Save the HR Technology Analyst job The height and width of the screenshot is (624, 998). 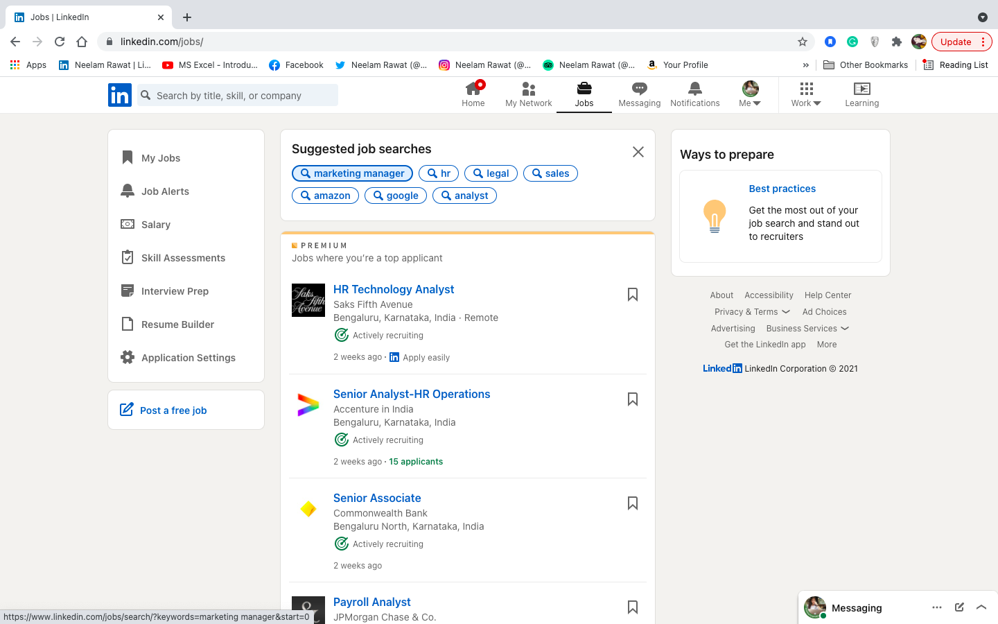633,295
